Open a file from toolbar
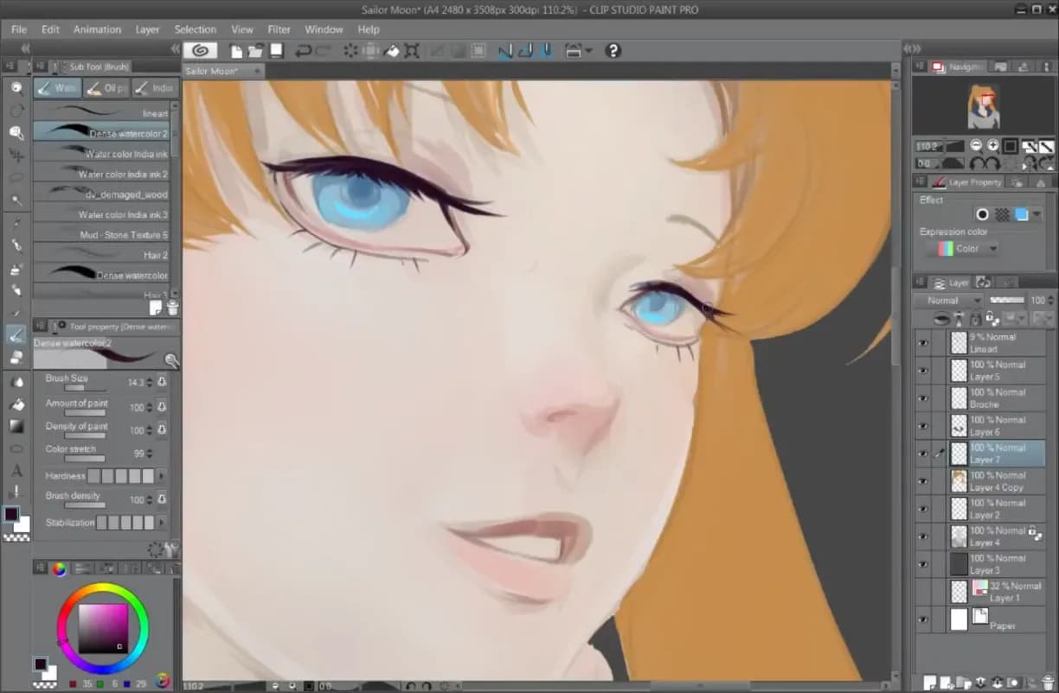1059x693 pixels. (256, 51)
